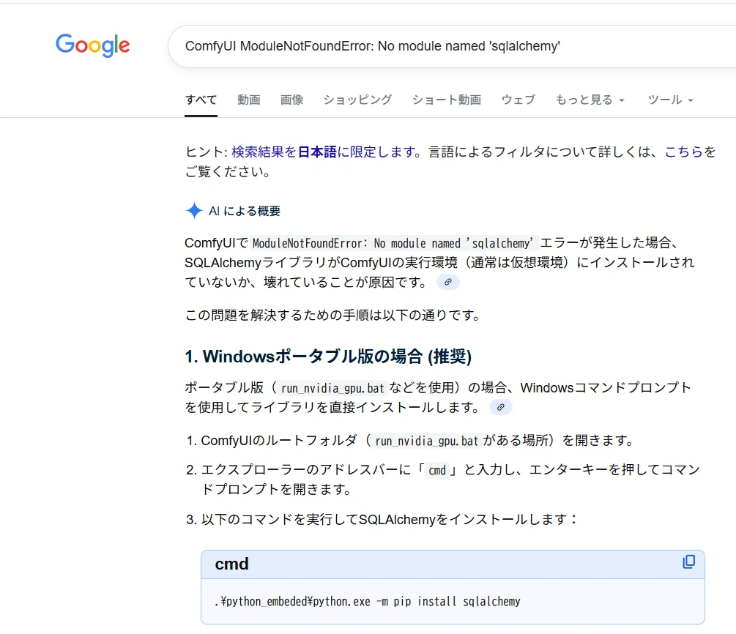Click the AI による概要 heading

(x=245, y=211)
